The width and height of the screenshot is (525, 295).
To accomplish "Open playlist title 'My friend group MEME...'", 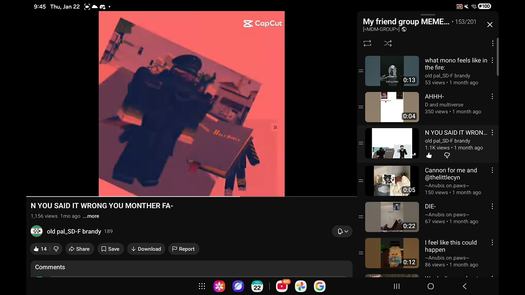I will point(406,22).
